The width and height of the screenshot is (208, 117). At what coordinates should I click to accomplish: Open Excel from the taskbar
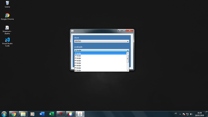click(52, 114)
